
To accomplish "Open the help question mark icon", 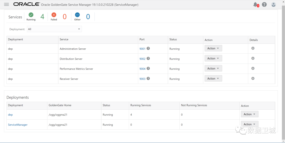I will [x=264, y=4].
